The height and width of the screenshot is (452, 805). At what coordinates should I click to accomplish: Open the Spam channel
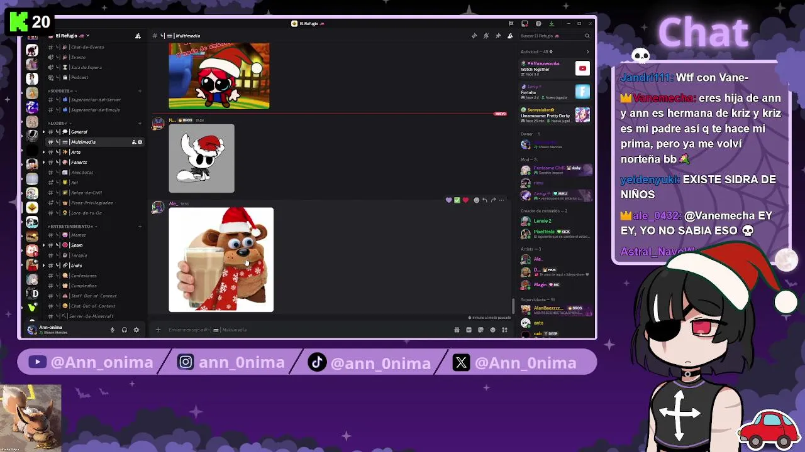coord(94,245)
